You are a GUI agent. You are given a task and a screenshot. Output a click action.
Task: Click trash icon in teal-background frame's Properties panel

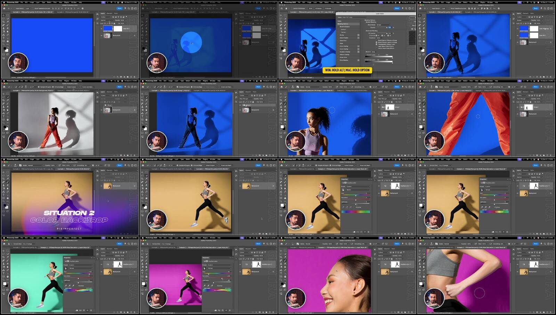[91, 310]
